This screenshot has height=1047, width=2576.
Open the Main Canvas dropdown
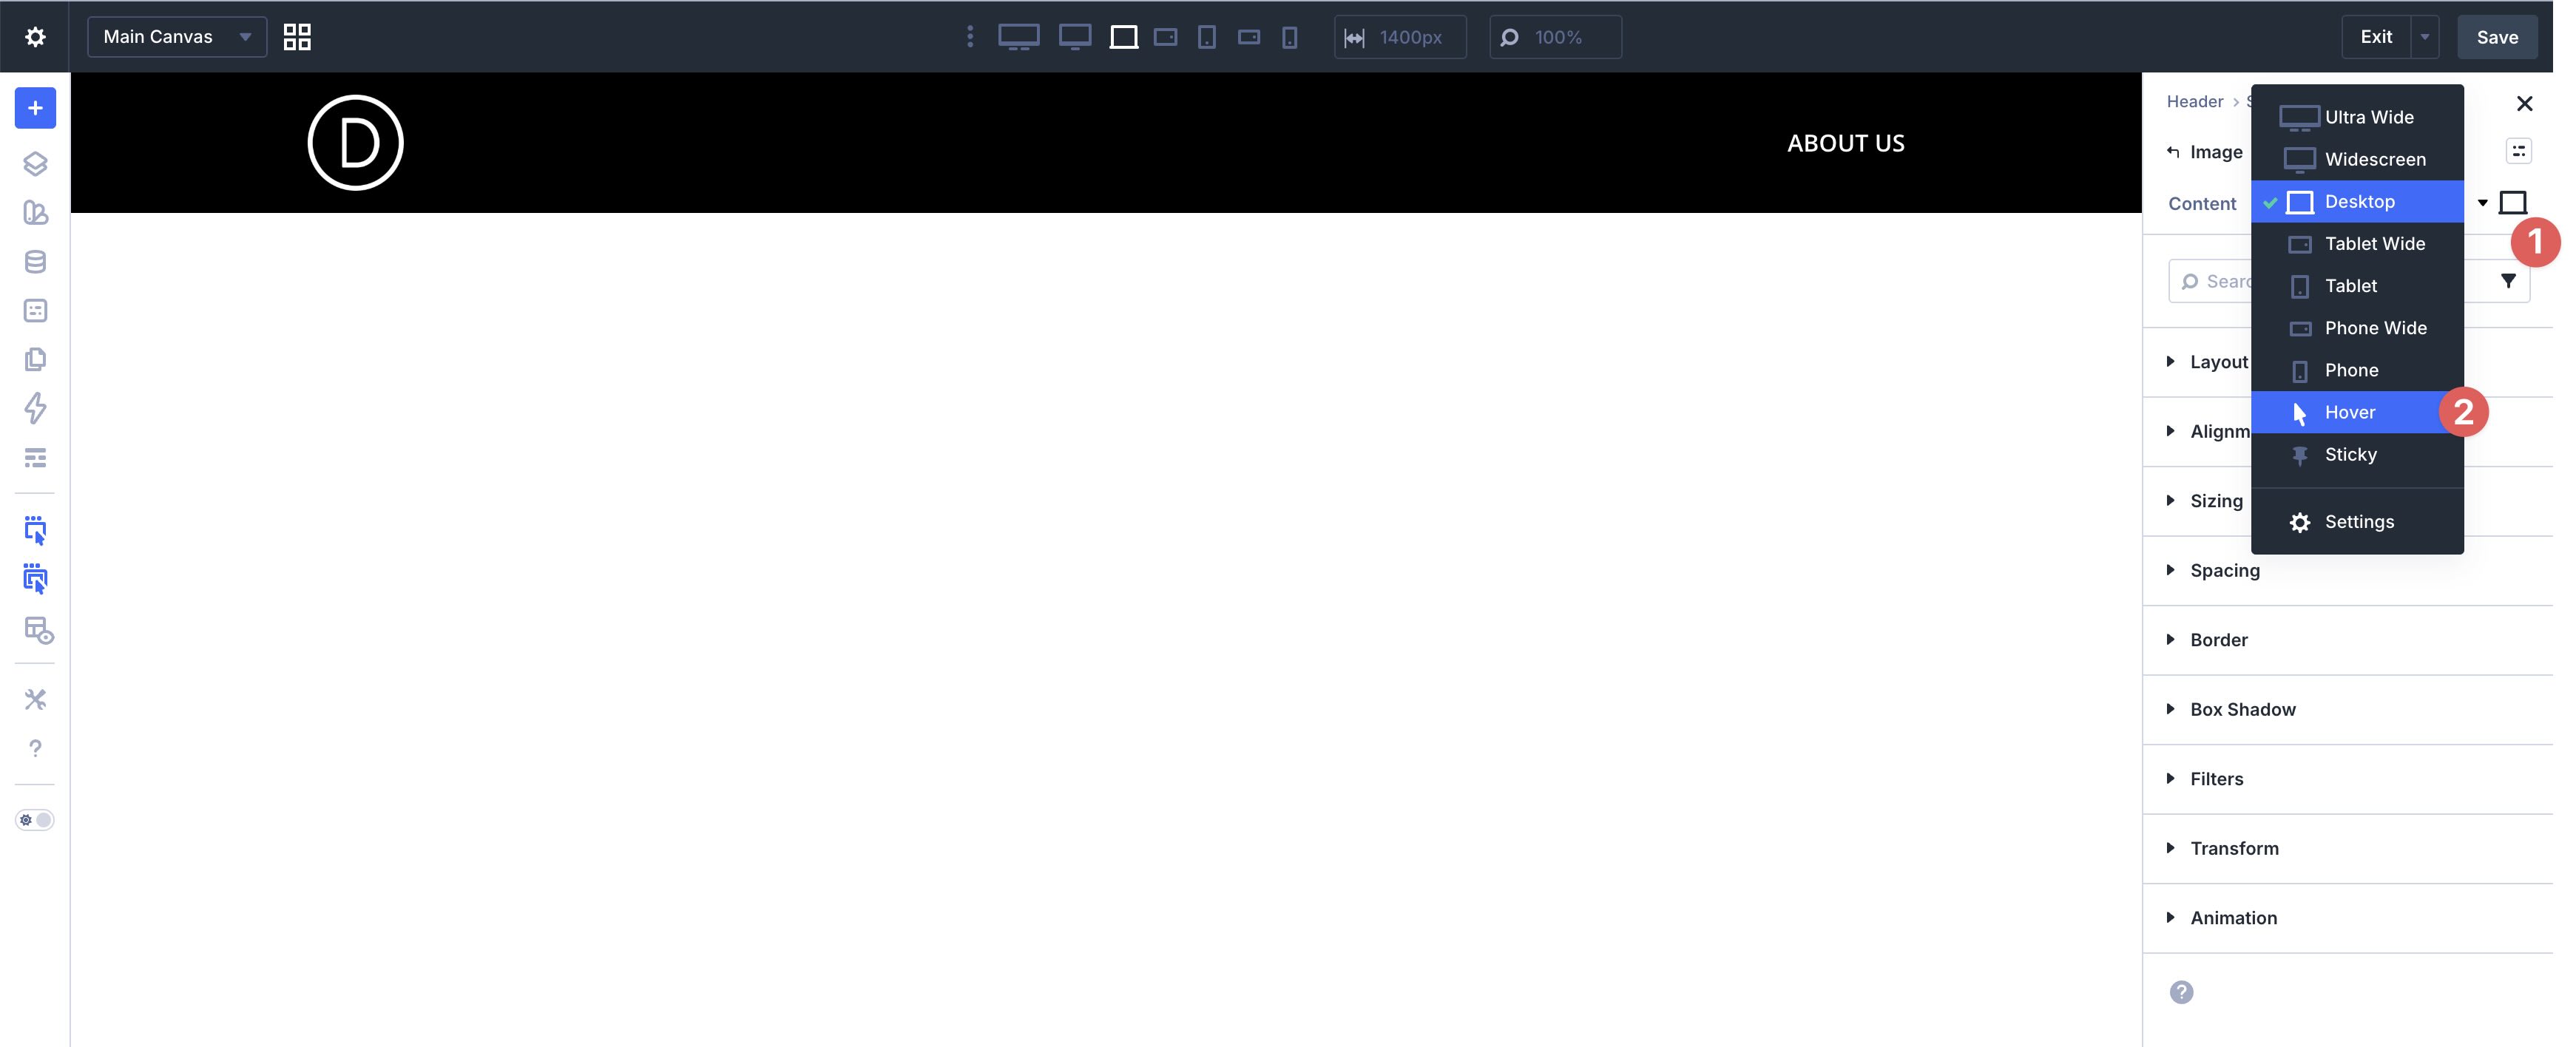coord(176,36)
